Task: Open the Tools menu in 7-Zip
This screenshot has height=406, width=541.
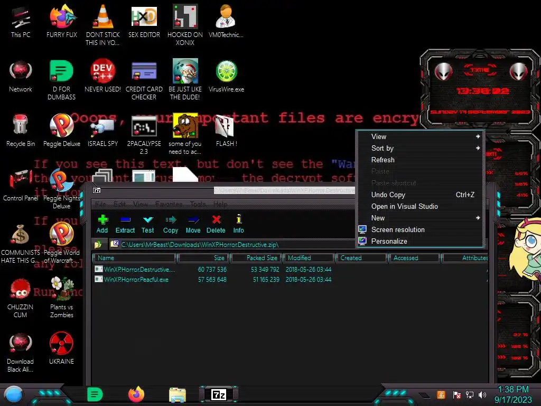Action: [x=198, y=204]
